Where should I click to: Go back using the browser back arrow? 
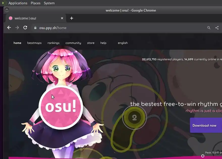click(9, 28)
